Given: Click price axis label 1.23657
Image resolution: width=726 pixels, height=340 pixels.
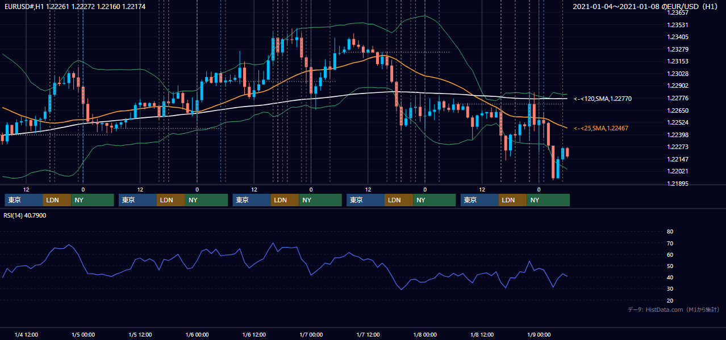Looking at the screenshot, I should 678,12.
